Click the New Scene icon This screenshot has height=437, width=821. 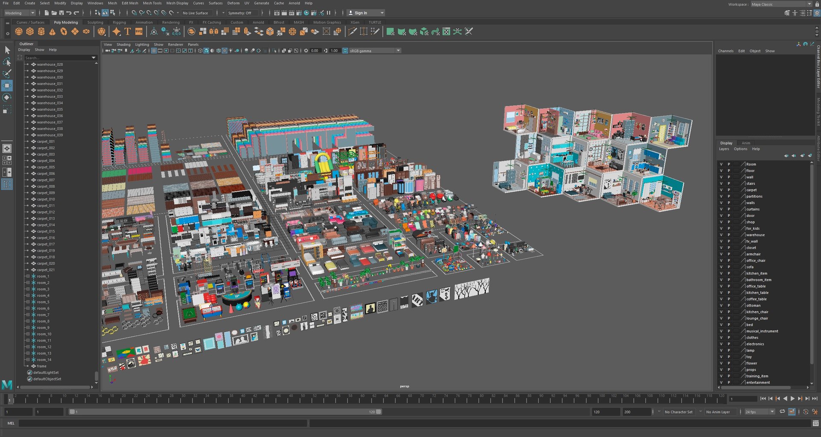(x=47, y=13)
